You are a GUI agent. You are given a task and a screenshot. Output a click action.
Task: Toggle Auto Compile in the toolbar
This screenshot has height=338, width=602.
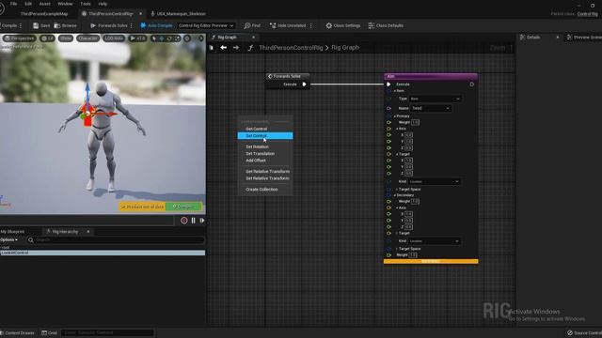click(156, 25)
